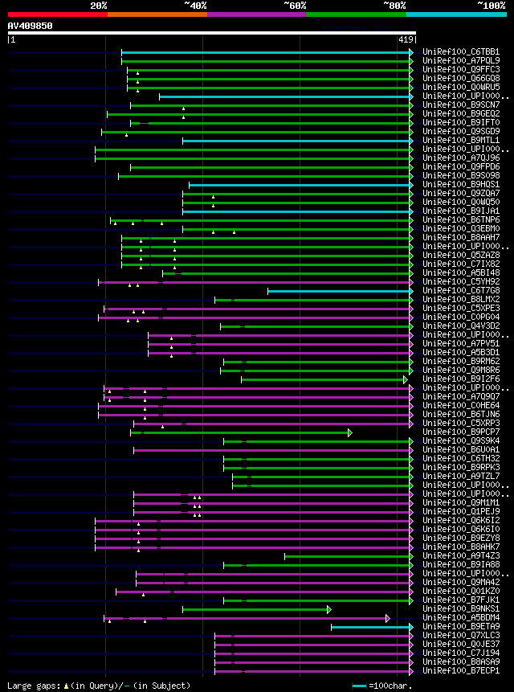This screenshot has height=692, width=514.
Task: Choose the UniRef100_B9HQS1 entry
Action: (x=461, y=185)
